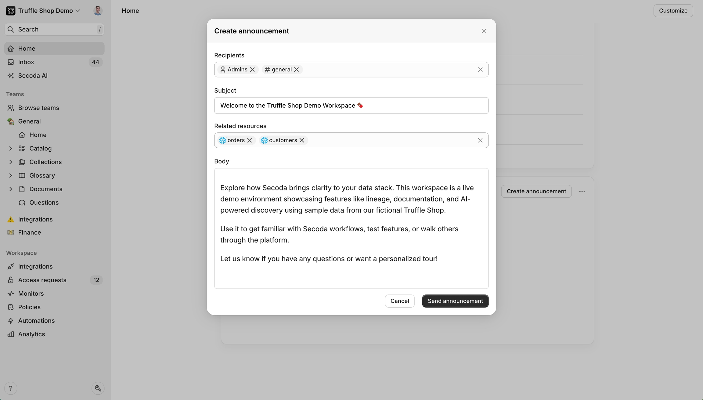Click the help question mark icon
Viewport: 703px width, 400px height.
click(x=11, y=388)
